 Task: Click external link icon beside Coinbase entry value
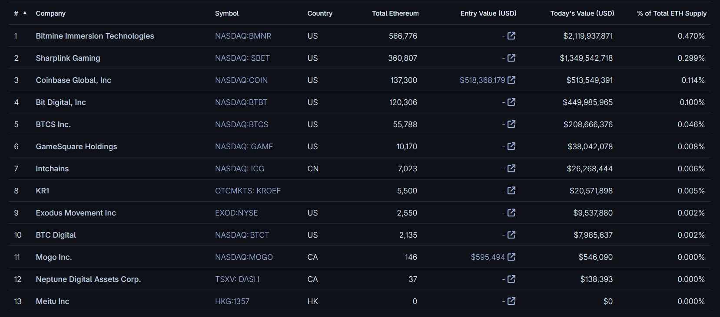511,80
